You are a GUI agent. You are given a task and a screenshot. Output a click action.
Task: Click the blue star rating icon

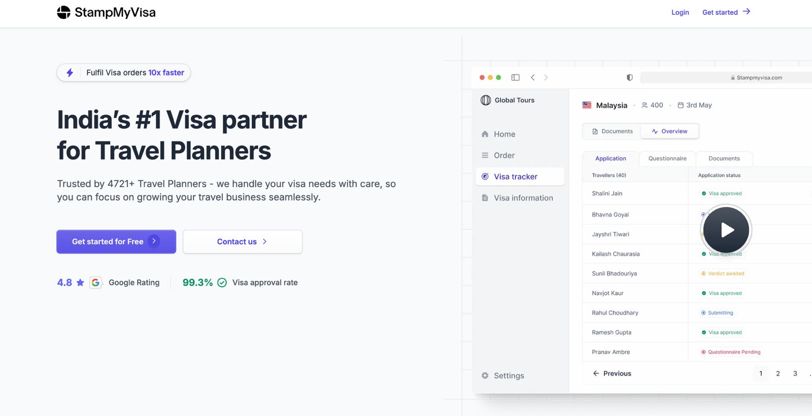80,283
